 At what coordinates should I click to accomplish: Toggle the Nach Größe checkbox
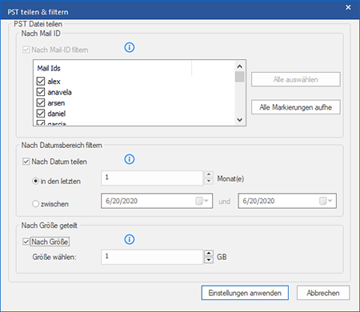pos(26,242)
